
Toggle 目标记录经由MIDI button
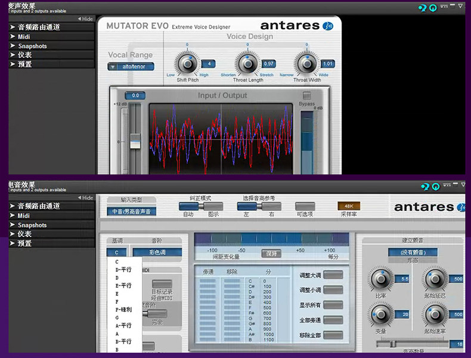(x=162, y=284)
